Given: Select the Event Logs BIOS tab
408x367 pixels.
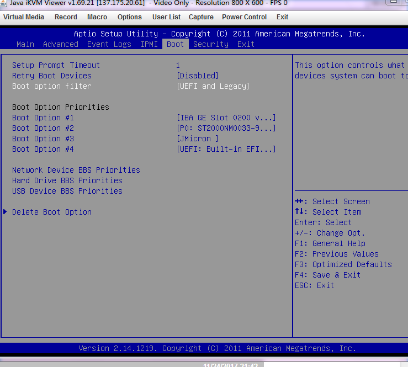Looking at the screenshot, I should click(109, 44).
